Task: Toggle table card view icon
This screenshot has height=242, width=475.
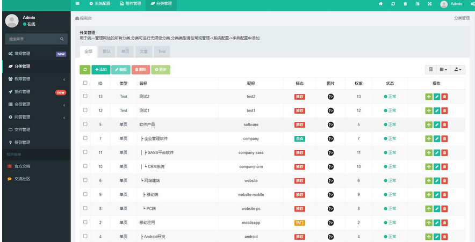Action: pos(431,70)
